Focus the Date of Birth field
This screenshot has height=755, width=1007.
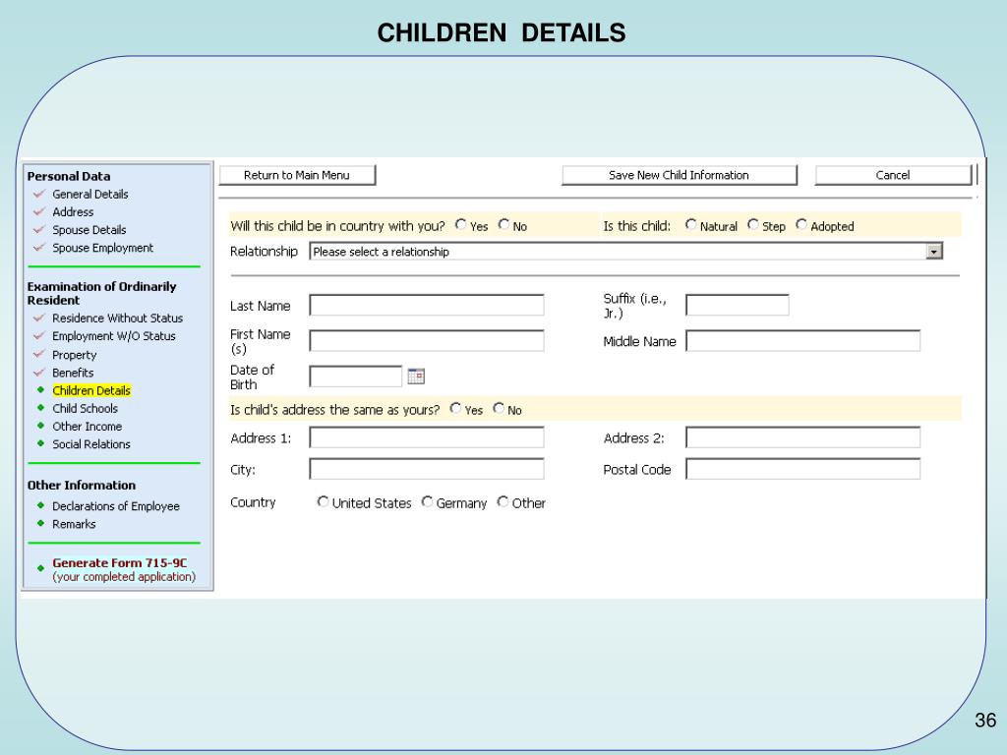tap(356, 377)
